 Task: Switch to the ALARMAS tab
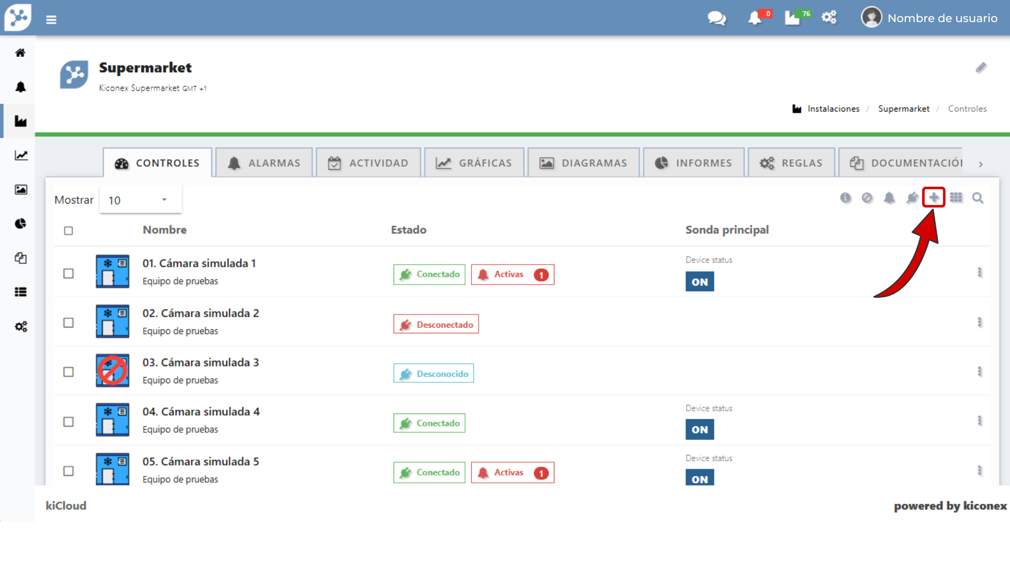(264, 163)
